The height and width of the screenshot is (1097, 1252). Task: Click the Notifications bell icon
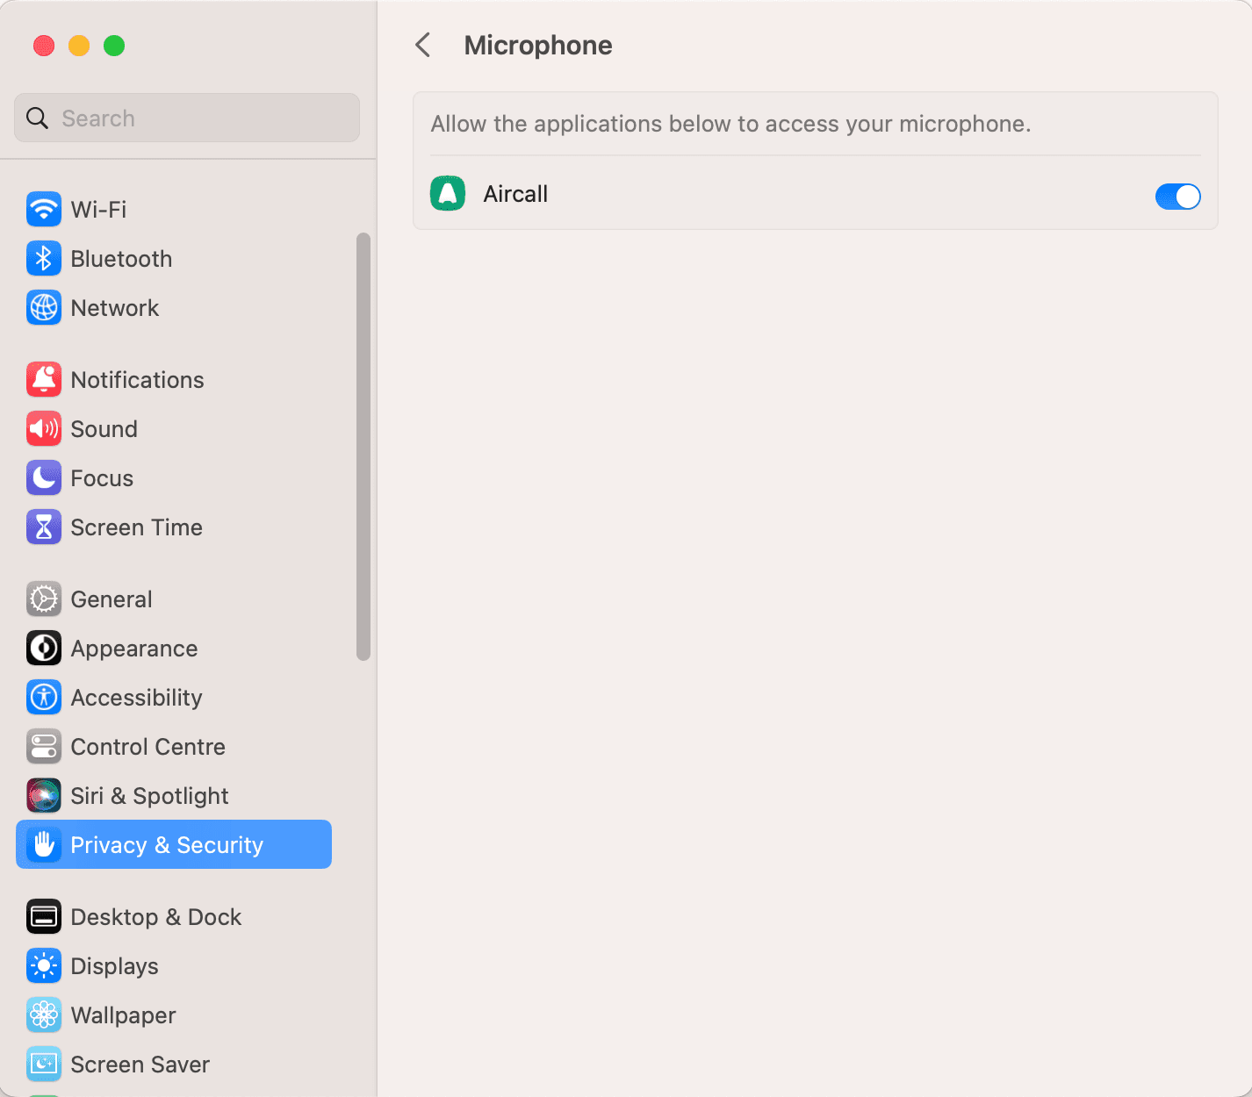coord(43,379)
